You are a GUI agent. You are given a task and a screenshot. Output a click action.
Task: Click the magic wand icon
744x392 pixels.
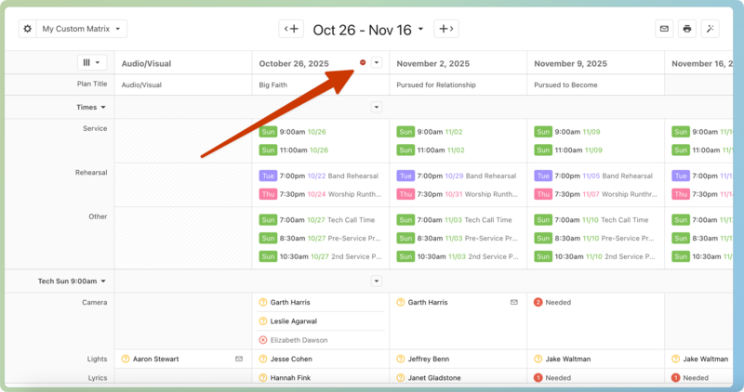click(x=711, y=29)
